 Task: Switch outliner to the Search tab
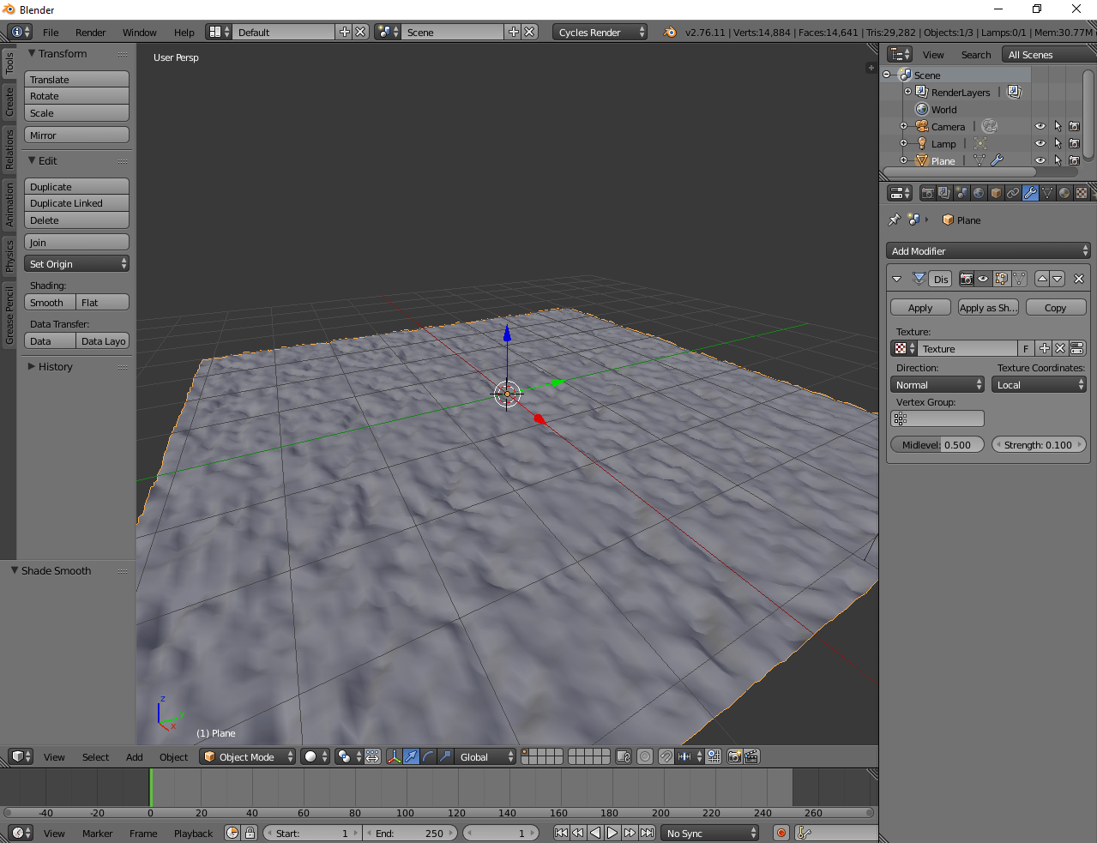[x=976, y=54]
